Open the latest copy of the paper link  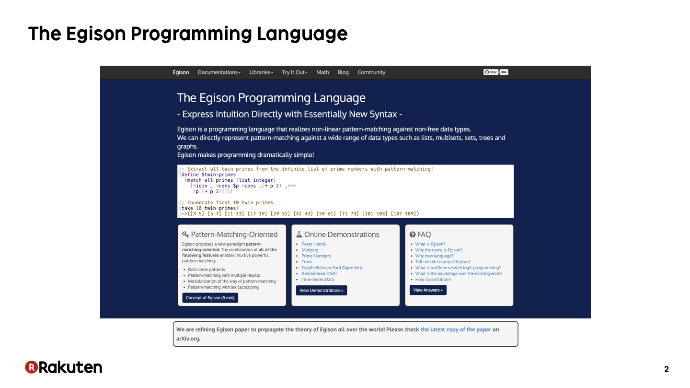(x=456, y=329)
